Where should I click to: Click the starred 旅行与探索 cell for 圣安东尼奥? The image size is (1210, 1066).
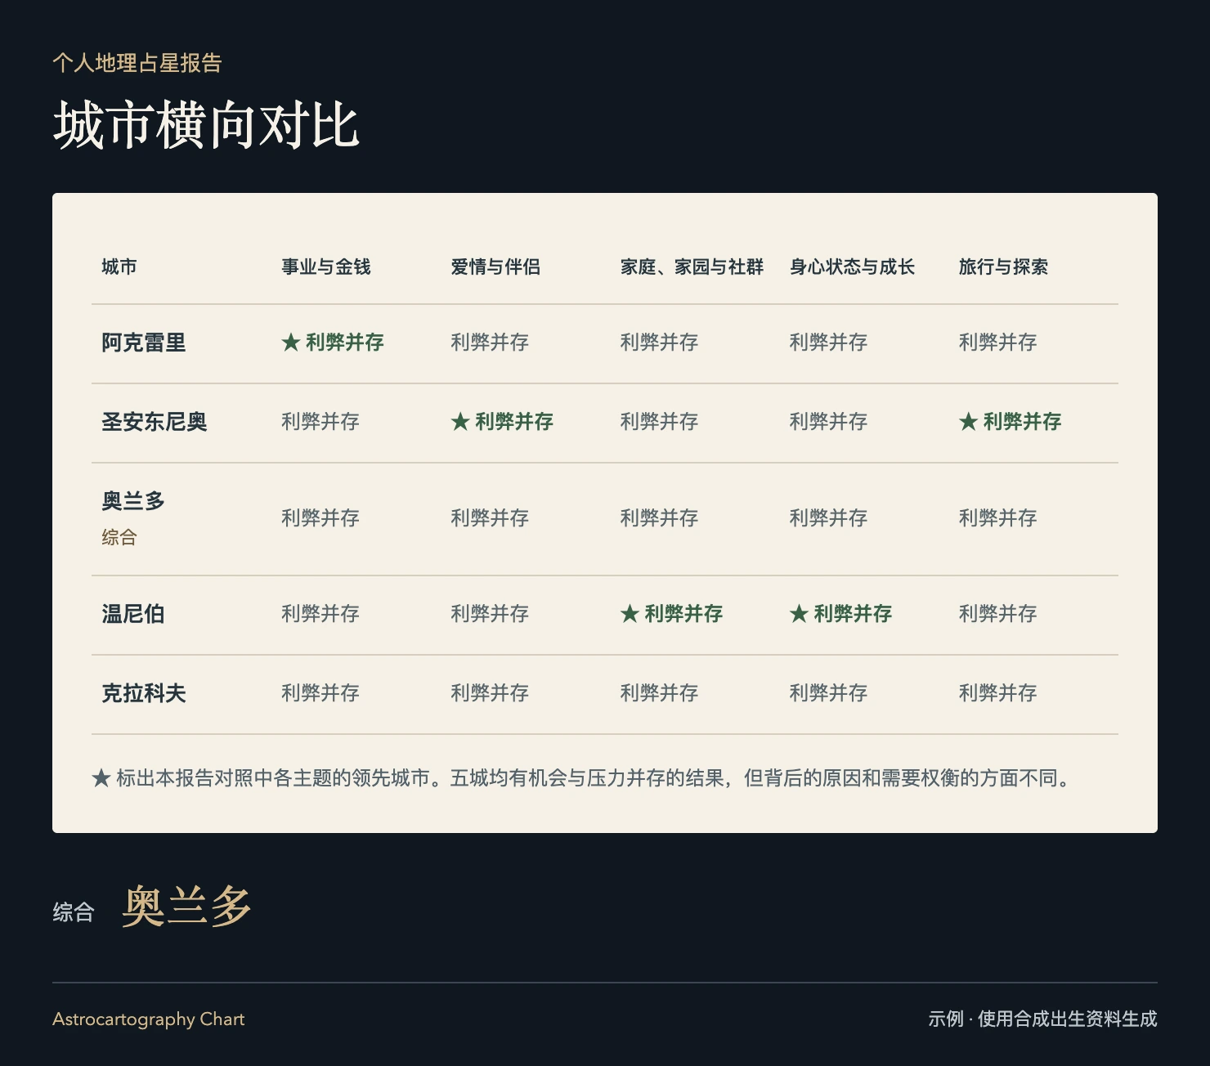point(1010,422)
